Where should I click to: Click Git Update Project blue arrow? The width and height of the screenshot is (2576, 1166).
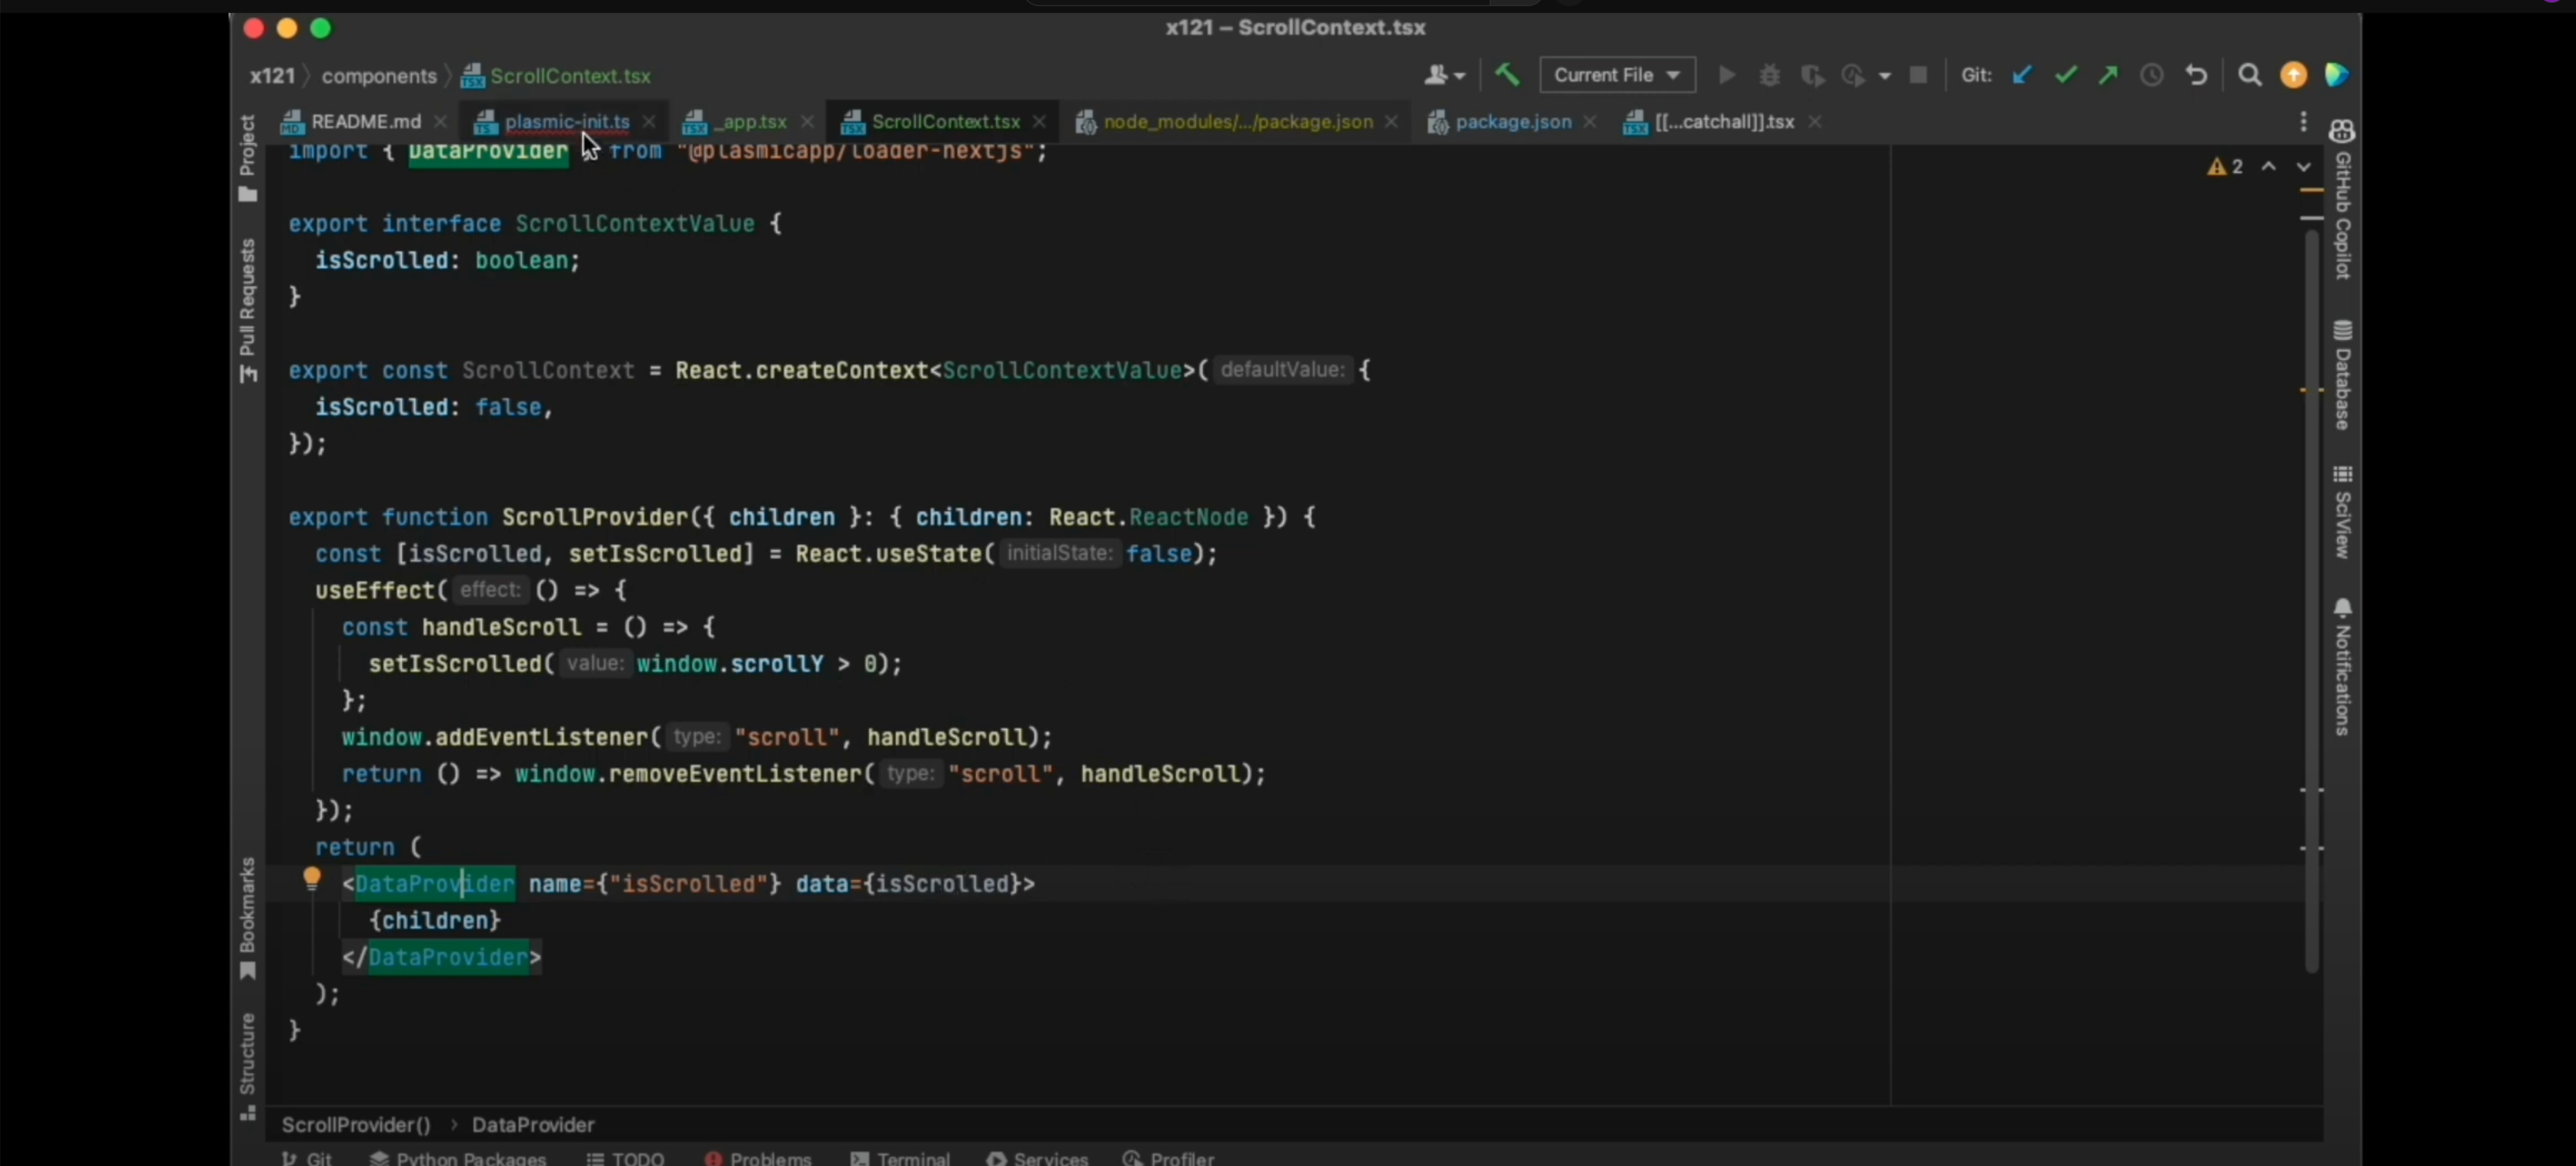click(x=2022, y=75)
